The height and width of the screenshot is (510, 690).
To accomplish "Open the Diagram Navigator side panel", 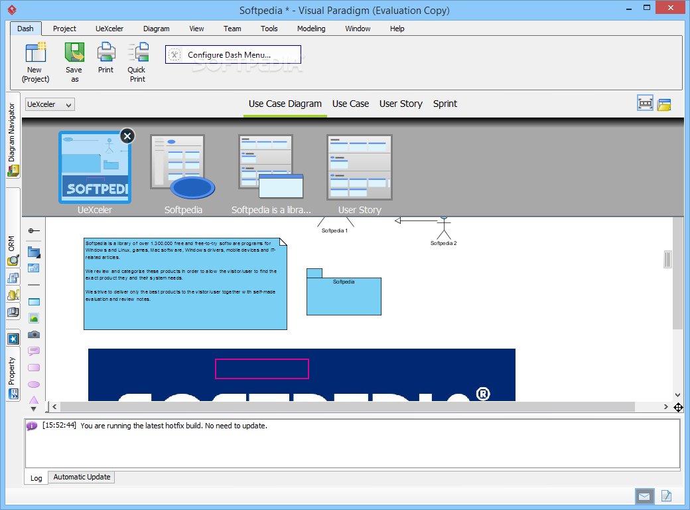I will (13, 135).
